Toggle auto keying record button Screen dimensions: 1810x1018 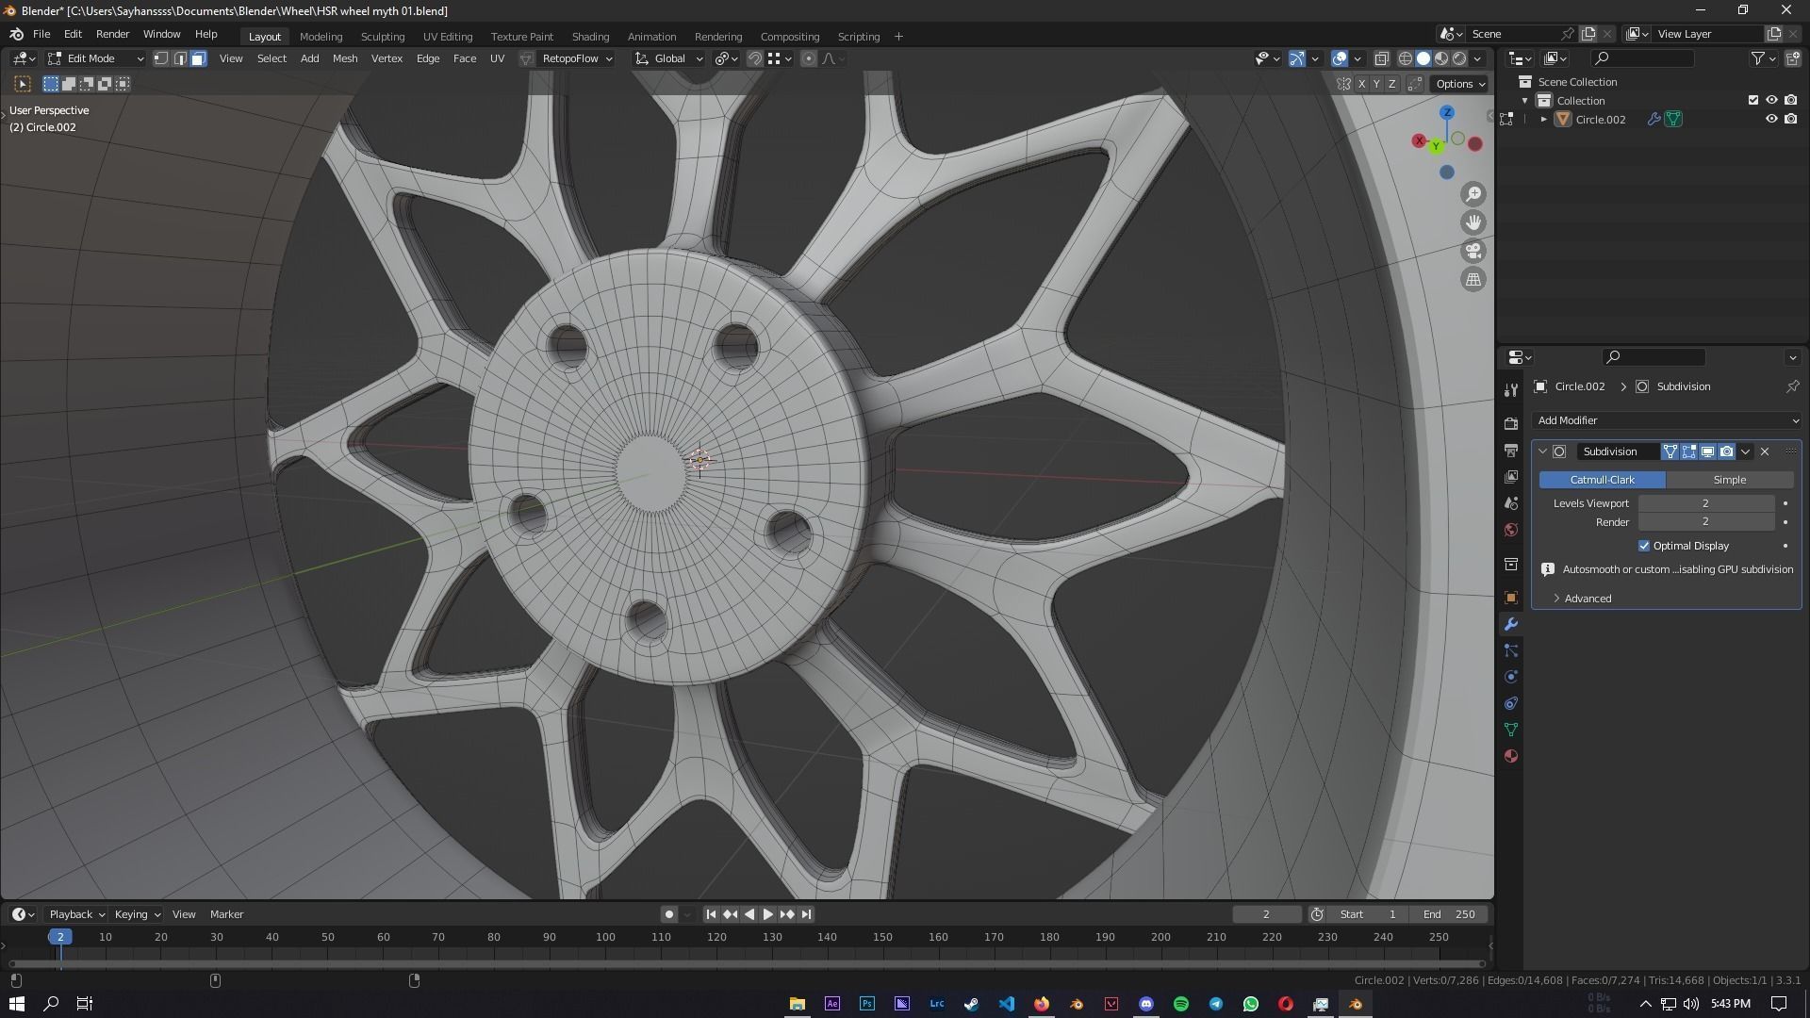point(668,914)
